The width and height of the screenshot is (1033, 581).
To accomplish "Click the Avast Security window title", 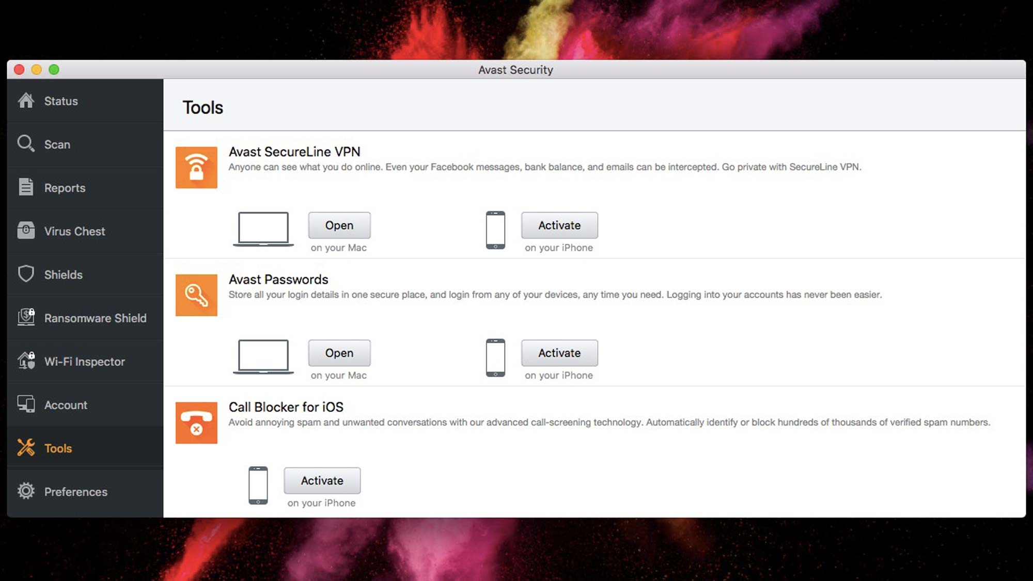I will click(x=515, y=70).
